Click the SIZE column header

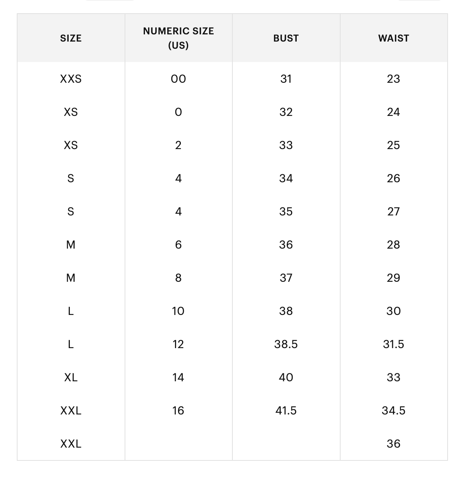tap(71, 38)
